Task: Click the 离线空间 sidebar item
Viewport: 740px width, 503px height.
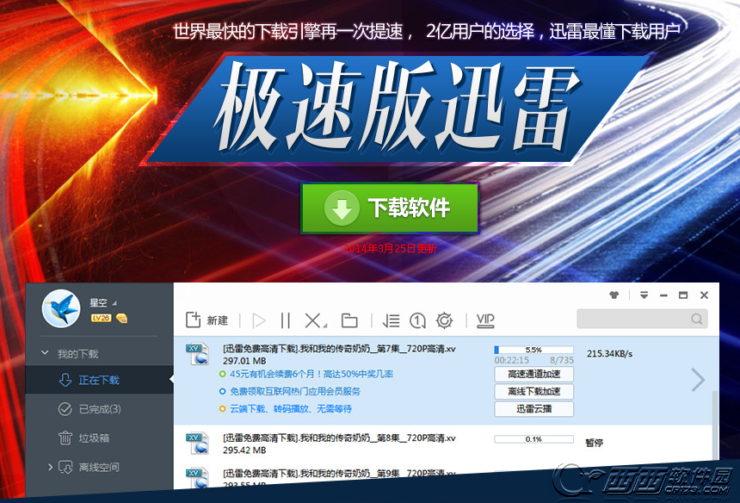Action: pyautogui.click(x=99, y=467)
